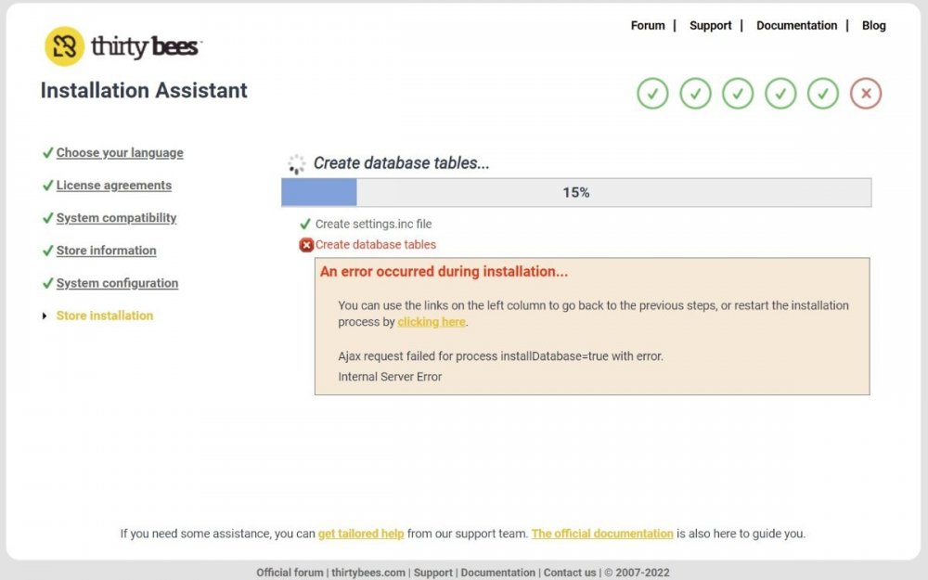The width and height of the screenshot is (928, 580).
Task: Click the fifth green checkmark step circle
Action: pyautogui.click(x=823, y=94)
